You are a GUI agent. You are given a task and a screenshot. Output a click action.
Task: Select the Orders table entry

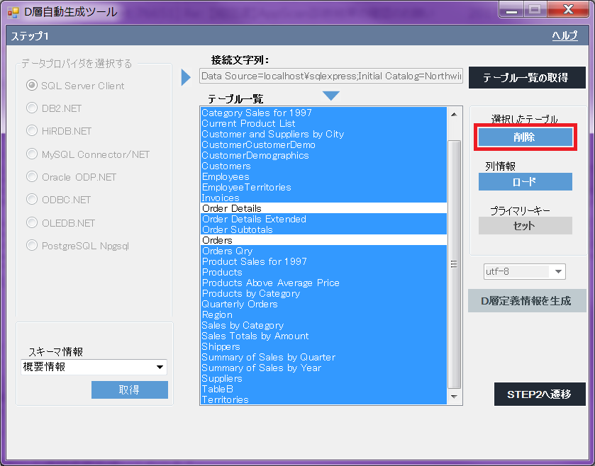217,240
